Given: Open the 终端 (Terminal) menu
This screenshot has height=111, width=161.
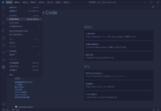Looking at the screenshot, I should pyautogui.click(x=58, y=2).
